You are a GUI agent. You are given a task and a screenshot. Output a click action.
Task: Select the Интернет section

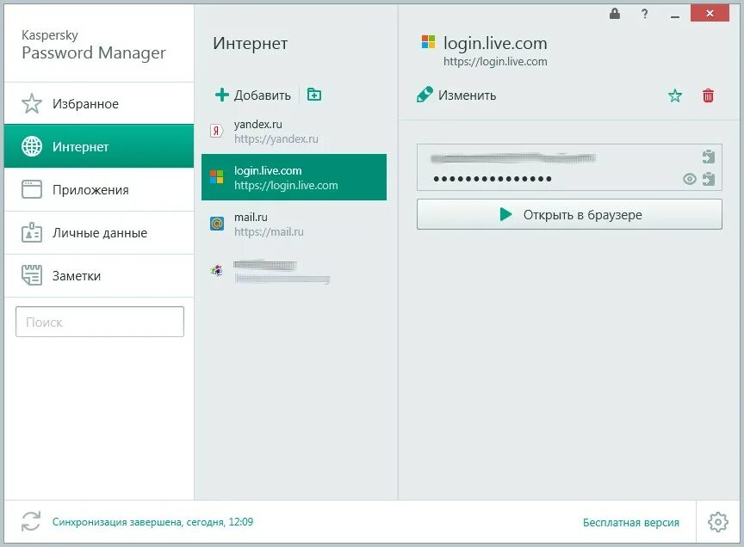pos(99,146)
